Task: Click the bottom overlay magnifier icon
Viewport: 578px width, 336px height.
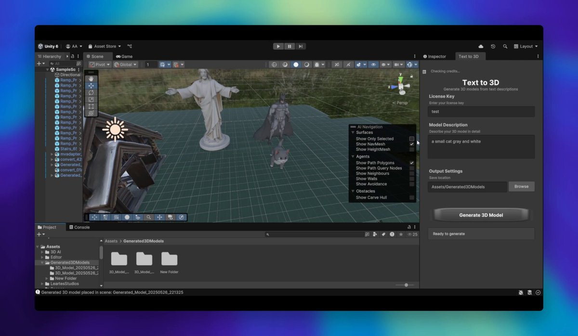Action: (x=149, y=217)
